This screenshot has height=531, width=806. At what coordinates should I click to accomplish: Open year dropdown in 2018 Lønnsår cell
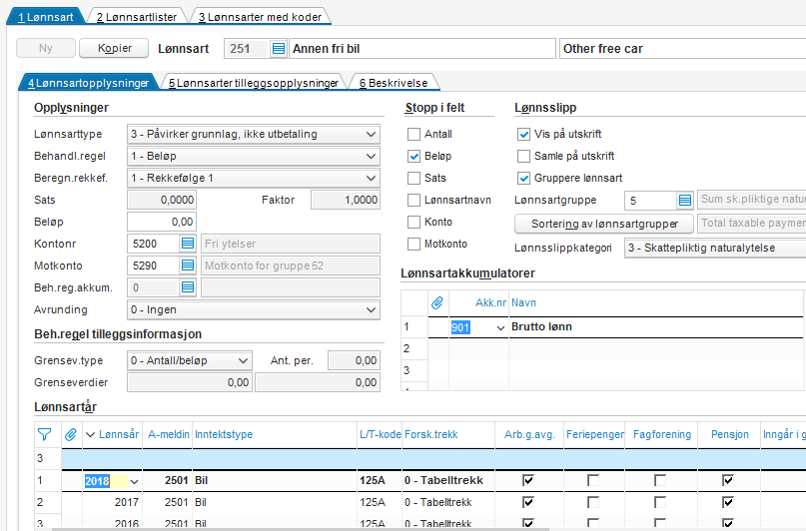(x=134, y=482)
